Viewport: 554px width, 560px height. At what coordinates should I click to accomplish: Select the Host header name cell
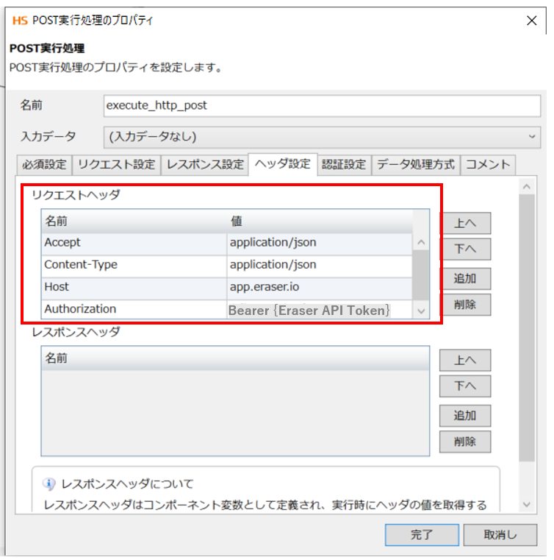click(x=134, y=287)
